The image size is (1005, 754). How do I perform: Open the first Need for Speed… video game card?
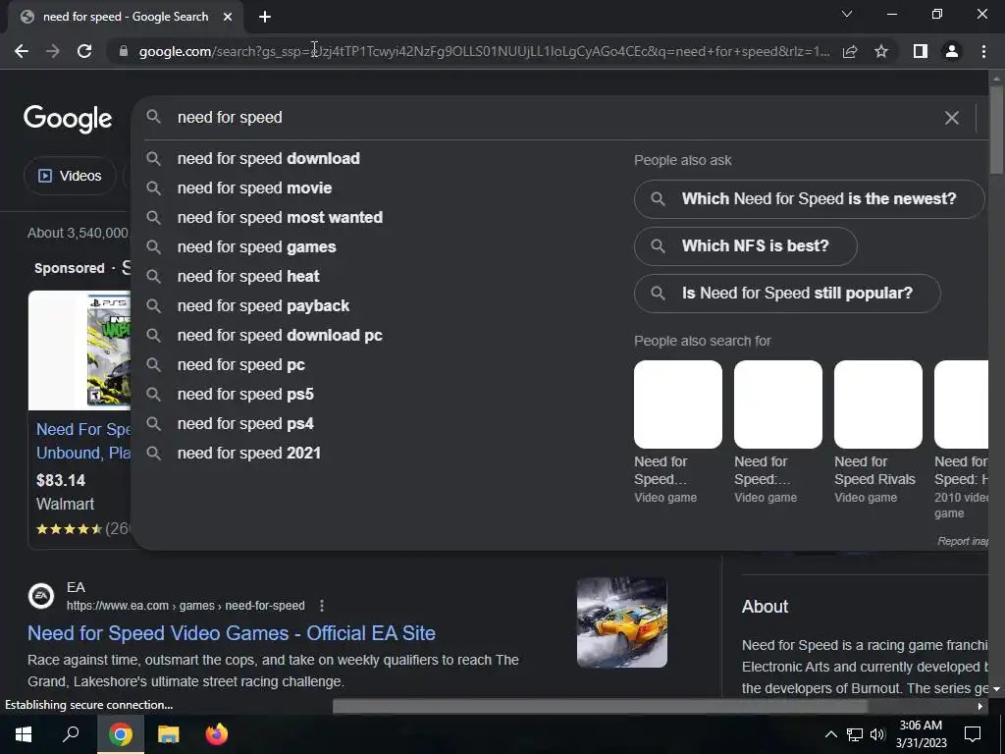coord(677,432)
